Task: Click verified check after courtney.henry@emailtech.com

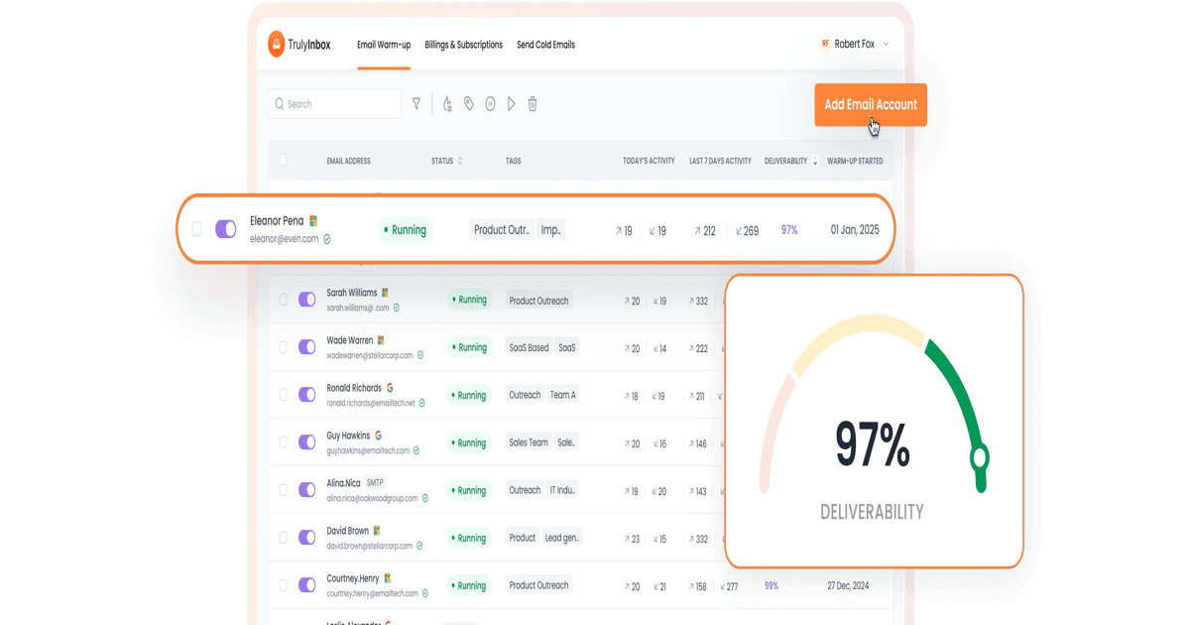Action: coord(426,593)
